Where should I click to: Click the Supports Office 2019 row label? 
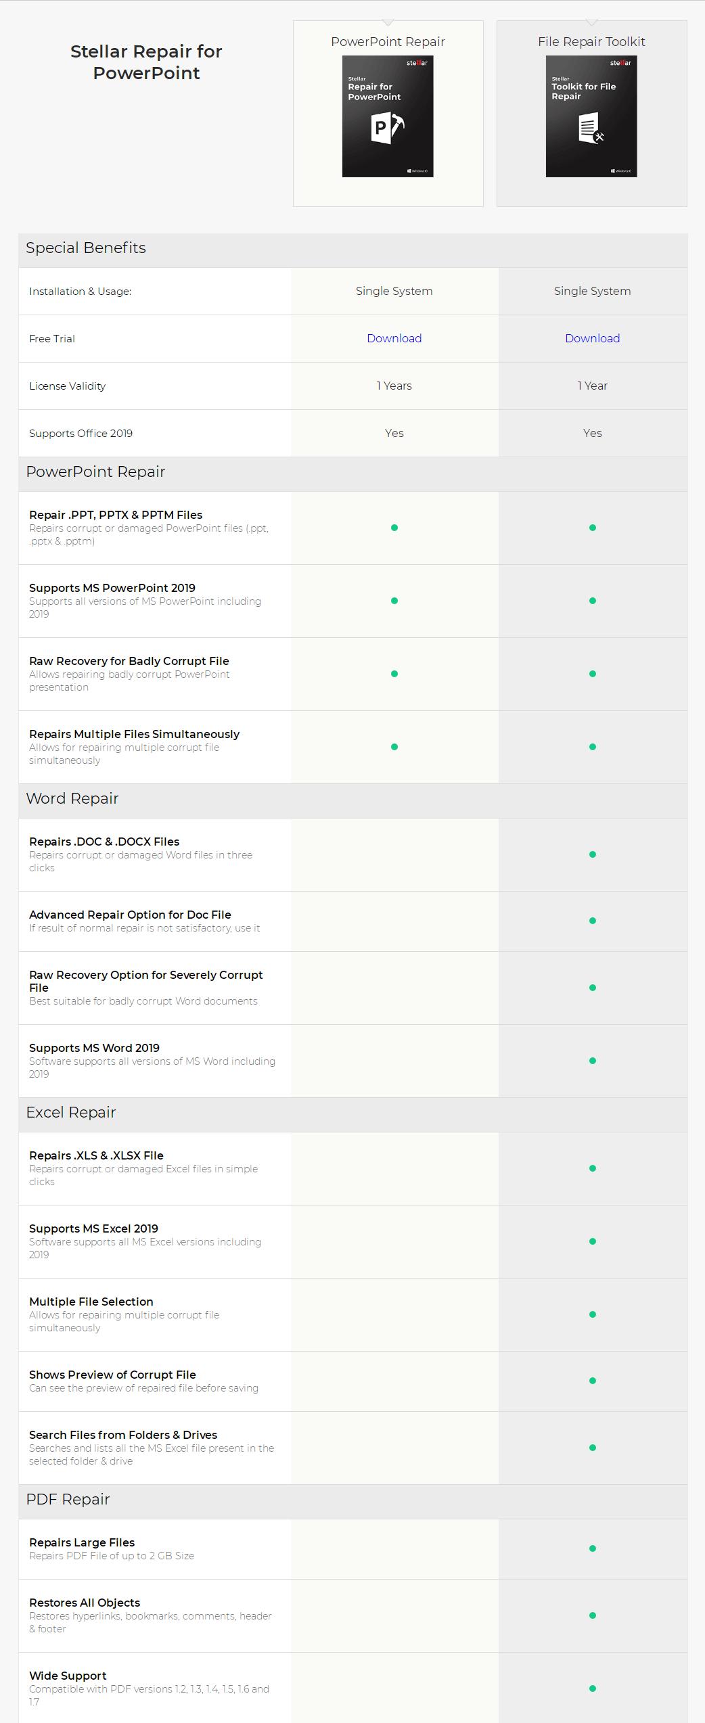81,434
